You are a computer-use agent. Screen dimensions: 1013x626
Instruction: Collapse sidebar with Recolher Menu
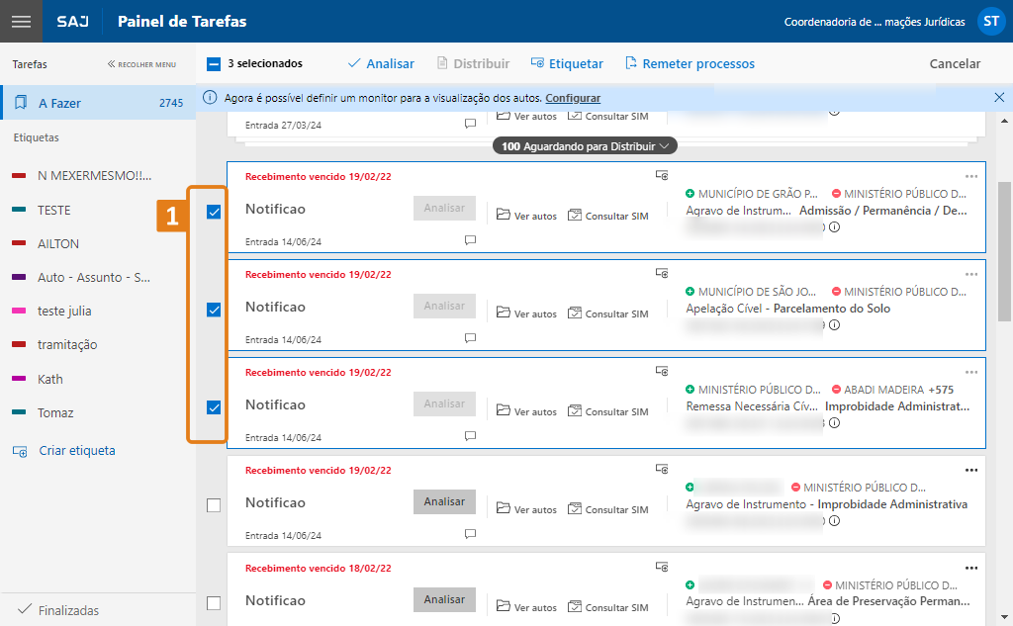pyautogui.click(x=141, y=64)
